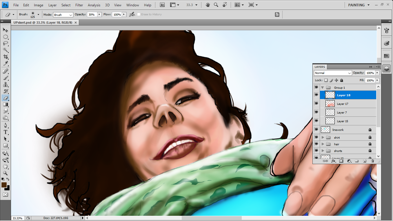Open the Analysis menu

pyautogui.click(x=94, y=5)
